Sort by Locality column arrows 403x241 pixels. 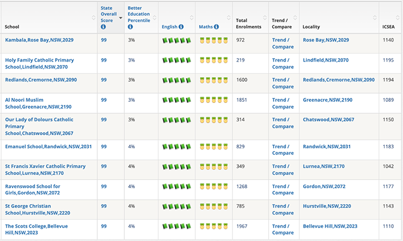375,17
